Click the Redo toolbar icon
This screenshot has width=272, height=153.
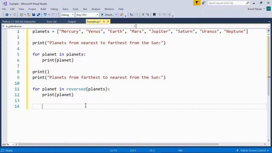(x=53, y=15)
